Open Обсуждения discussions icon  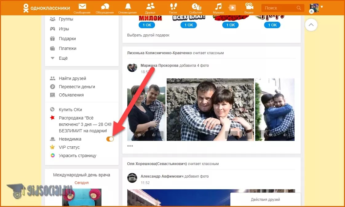105,7
